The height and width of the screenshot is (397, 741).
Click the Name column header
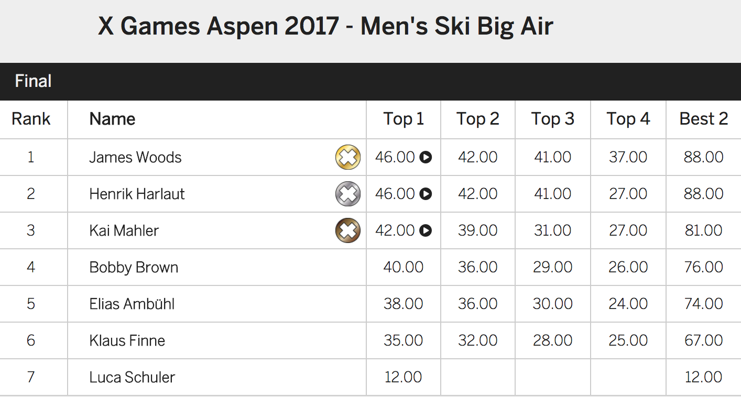tap(112, 119)
